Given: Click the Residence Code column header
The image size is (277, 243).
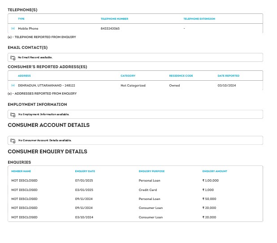Looking at the screenshot, I should [x=181, y=76].
